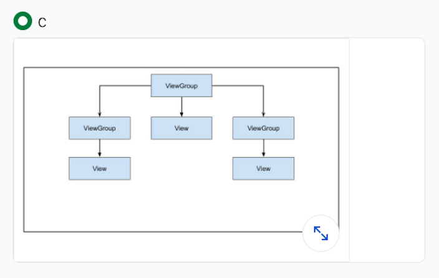This screenshot has width=439, height=278.
Task: Click the arrow from right ViewGroup to View
Action: pos(263,148)
